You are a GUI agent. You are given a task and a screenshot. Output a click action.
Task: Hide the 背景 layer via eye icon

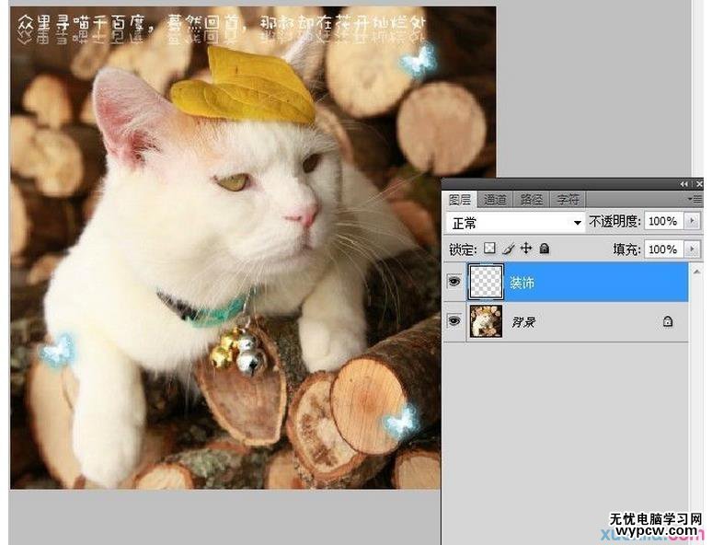454,321
